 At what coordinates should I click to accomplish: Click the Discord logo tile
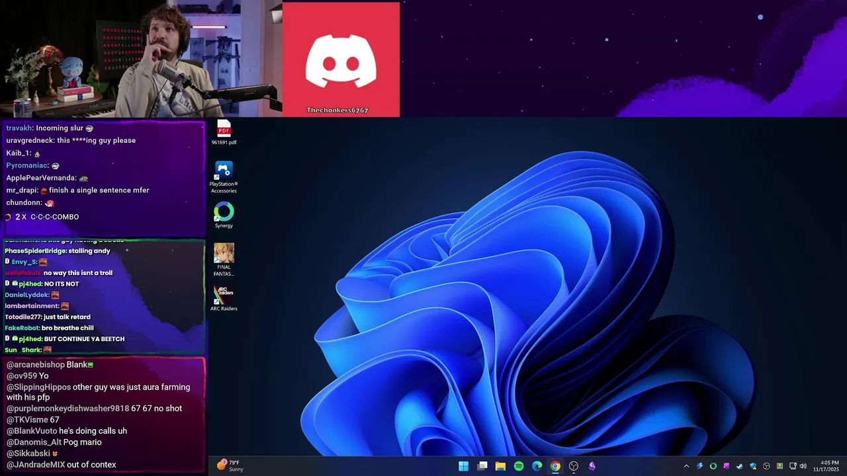(x=341, y=59)
